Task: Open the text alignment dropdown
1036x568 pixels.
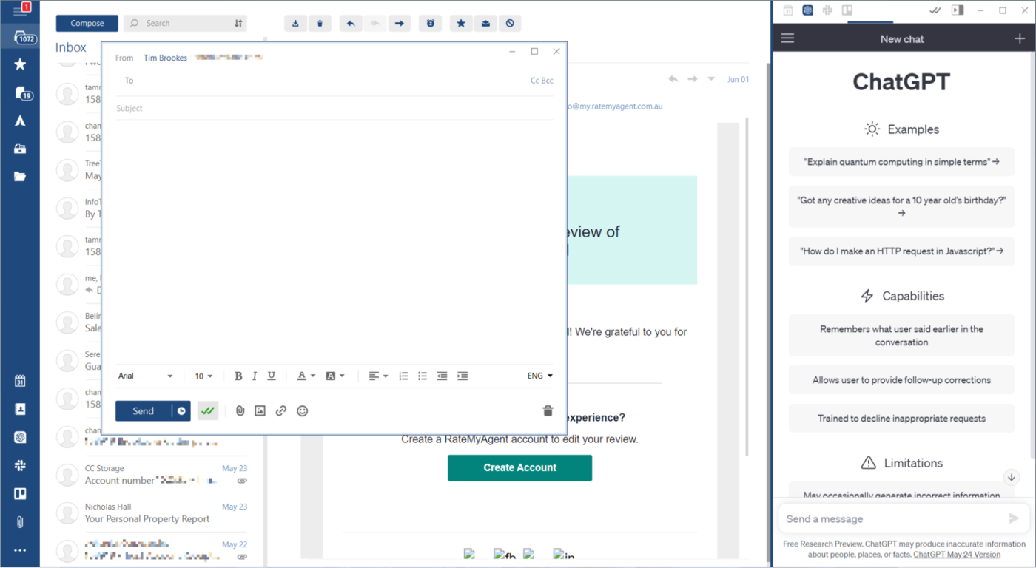Action: [378, 376]
